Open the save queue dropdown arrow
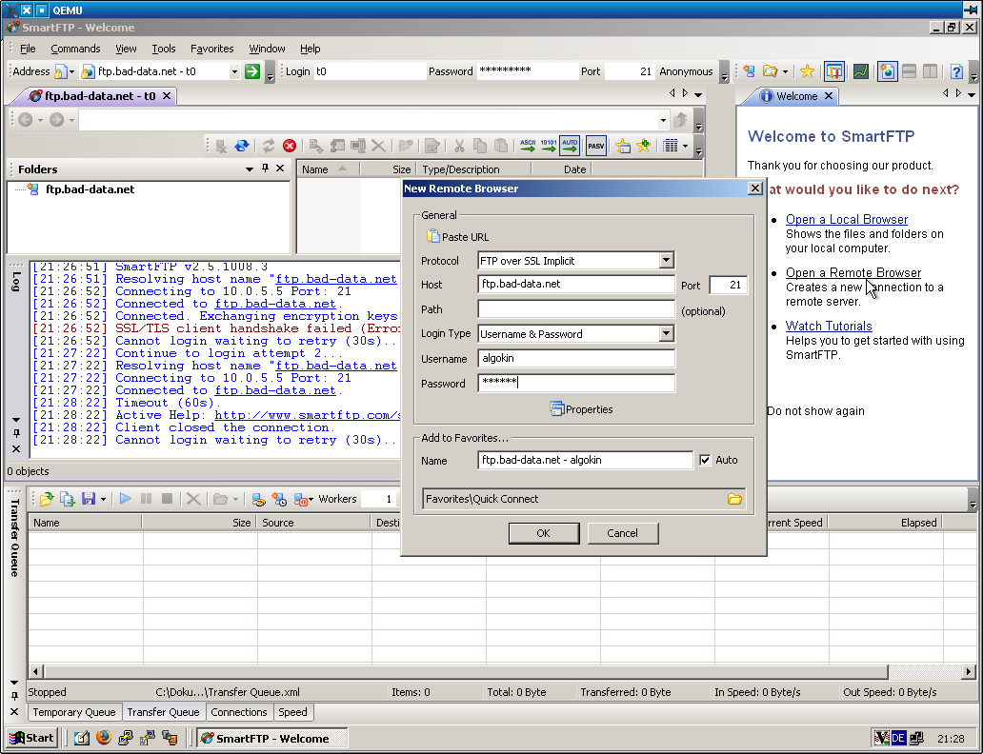Viewport: 983px width, 754px height. pyautogui.click(x=103, y=499)
